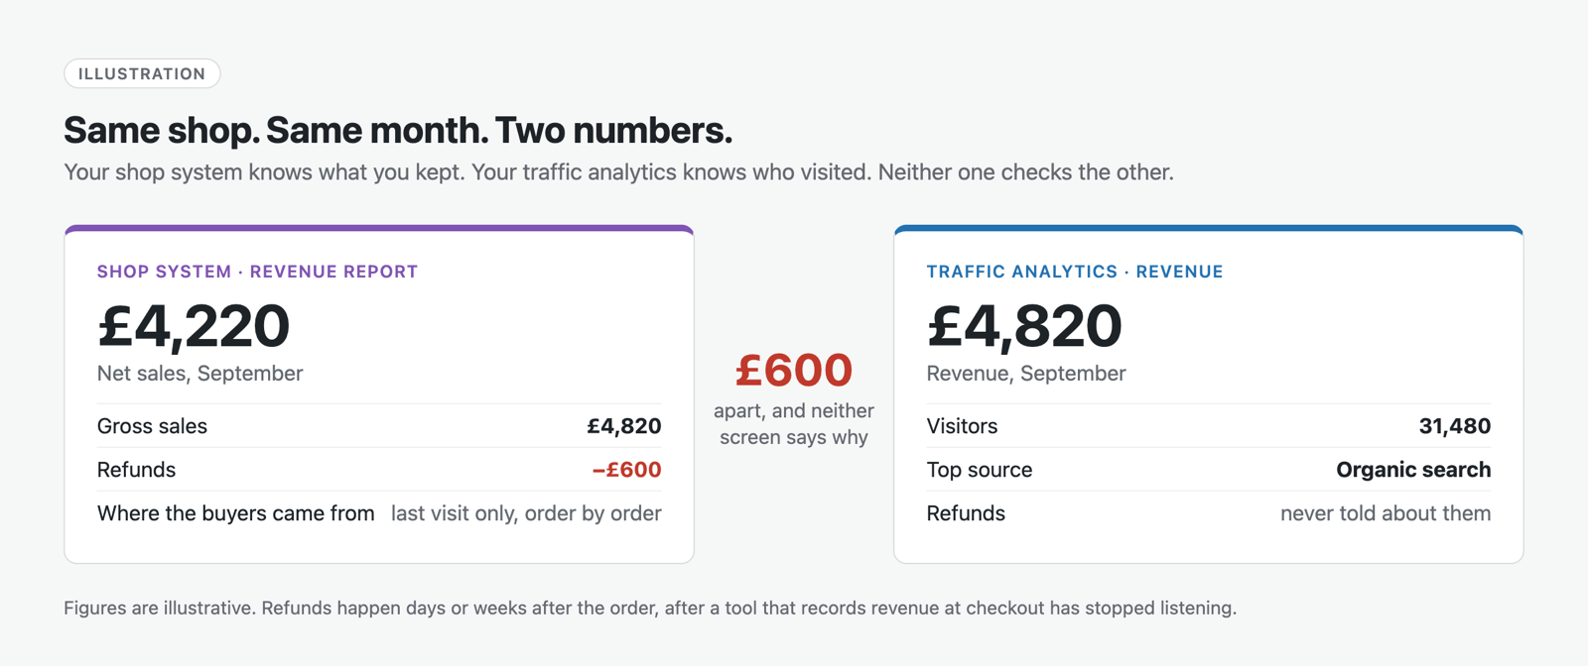Select Where the buyers came from label
1588x666 pixels.
click(236, 513)
